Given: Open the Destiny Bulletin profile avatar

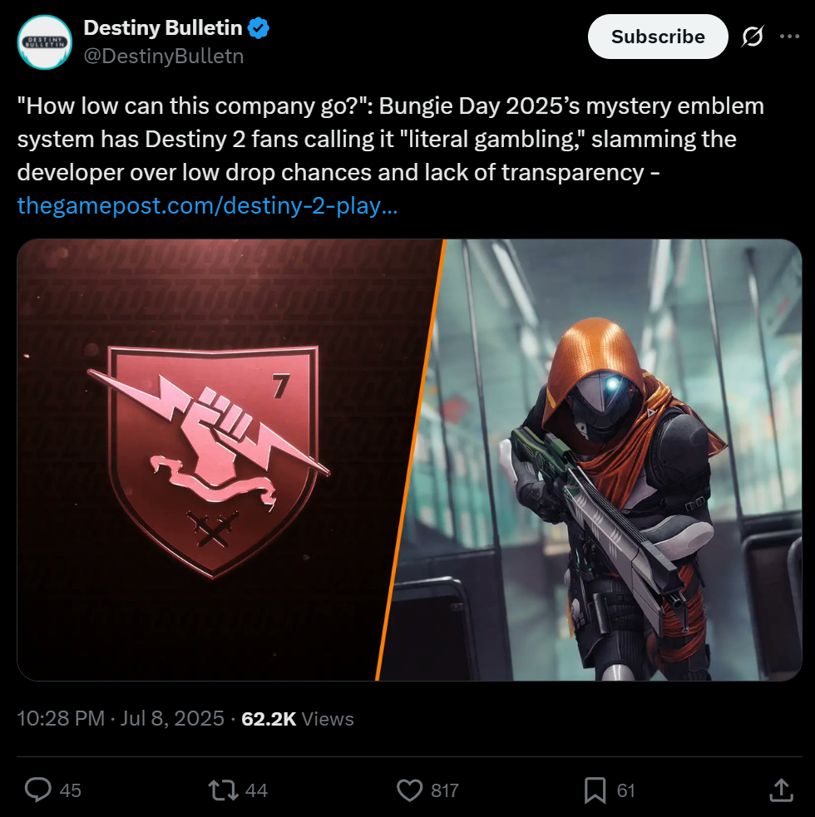Looking at the screenshot, I should coord(44,42).
